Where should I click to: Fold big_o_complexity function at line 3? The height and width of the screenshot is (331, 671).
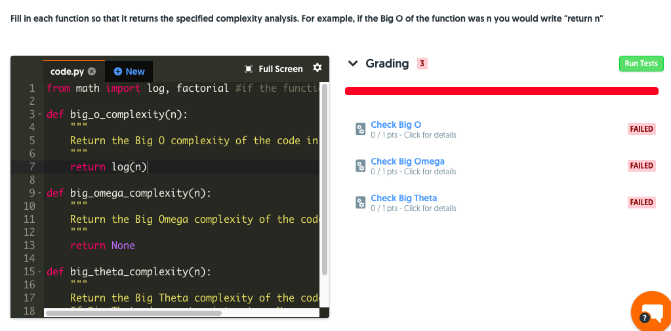click(x=39, y=115)
